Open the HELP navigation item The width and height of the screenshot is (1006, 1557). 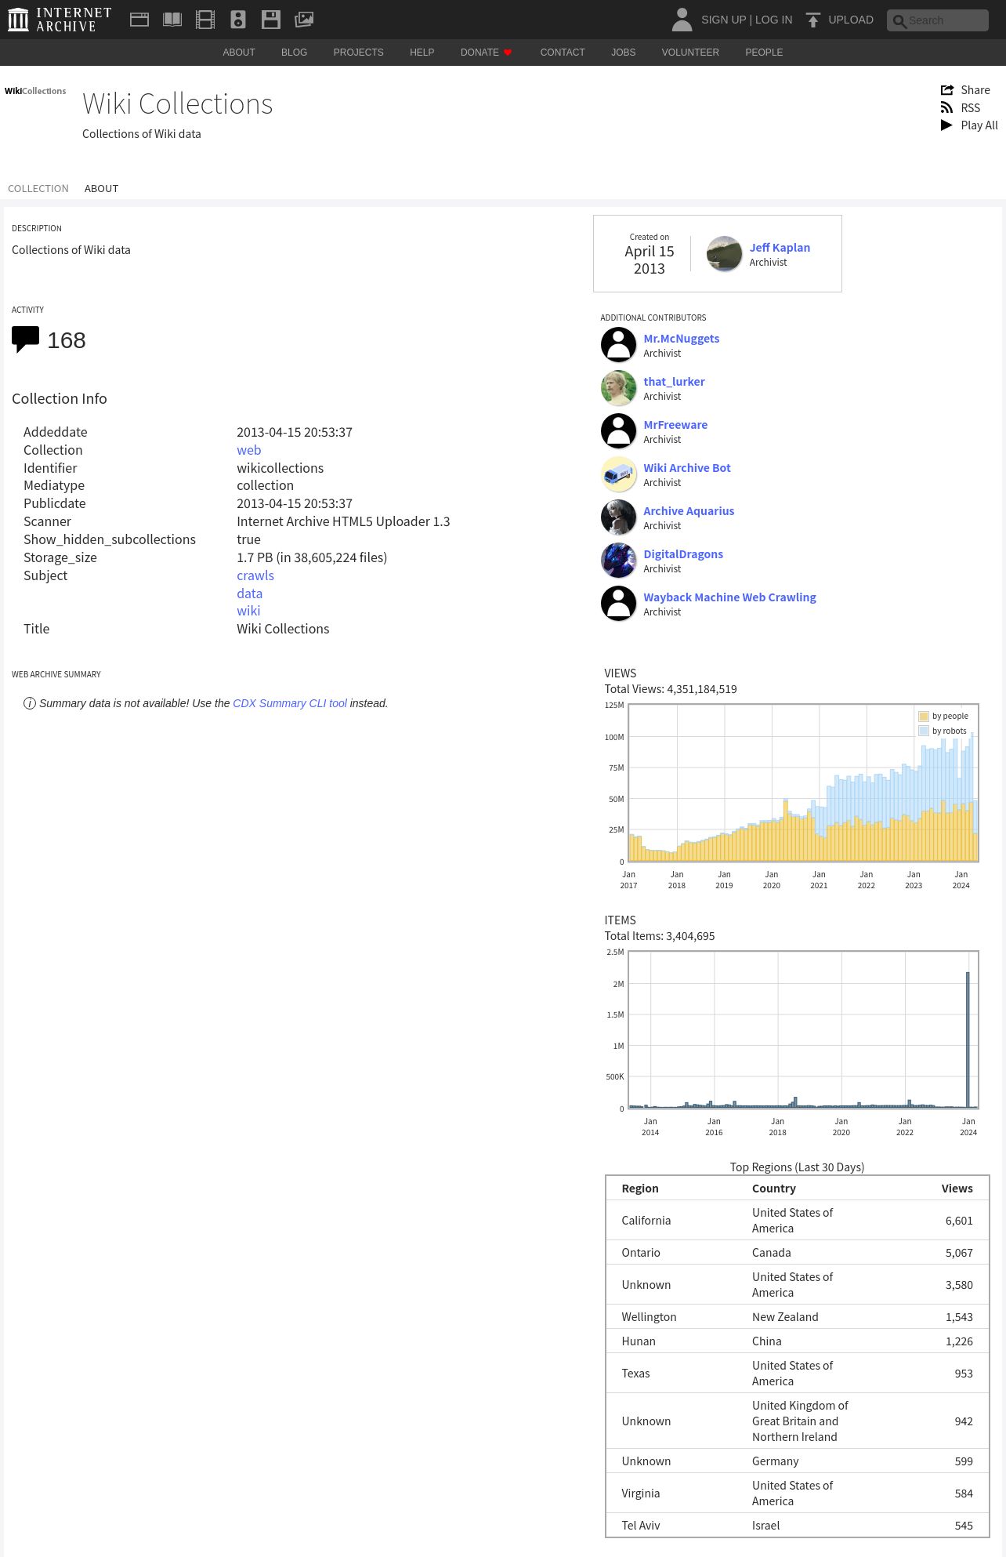point(422,53)
